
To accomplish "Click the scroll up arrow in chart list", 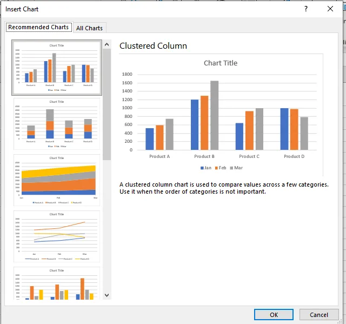I will tap(107, 44).
